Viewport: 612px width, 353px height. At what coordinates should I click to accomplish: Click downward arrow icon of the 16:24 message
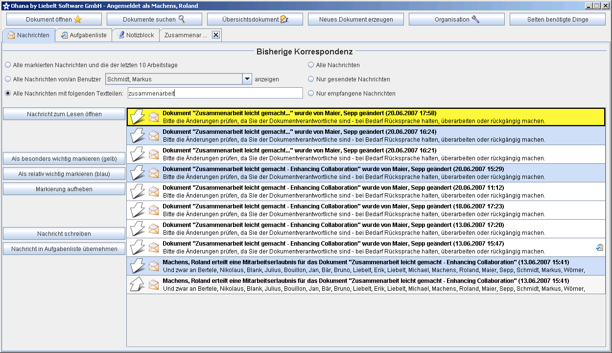pos(138,135)
